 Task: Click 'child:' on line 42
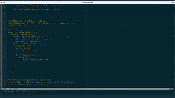[x=21, y=57]
